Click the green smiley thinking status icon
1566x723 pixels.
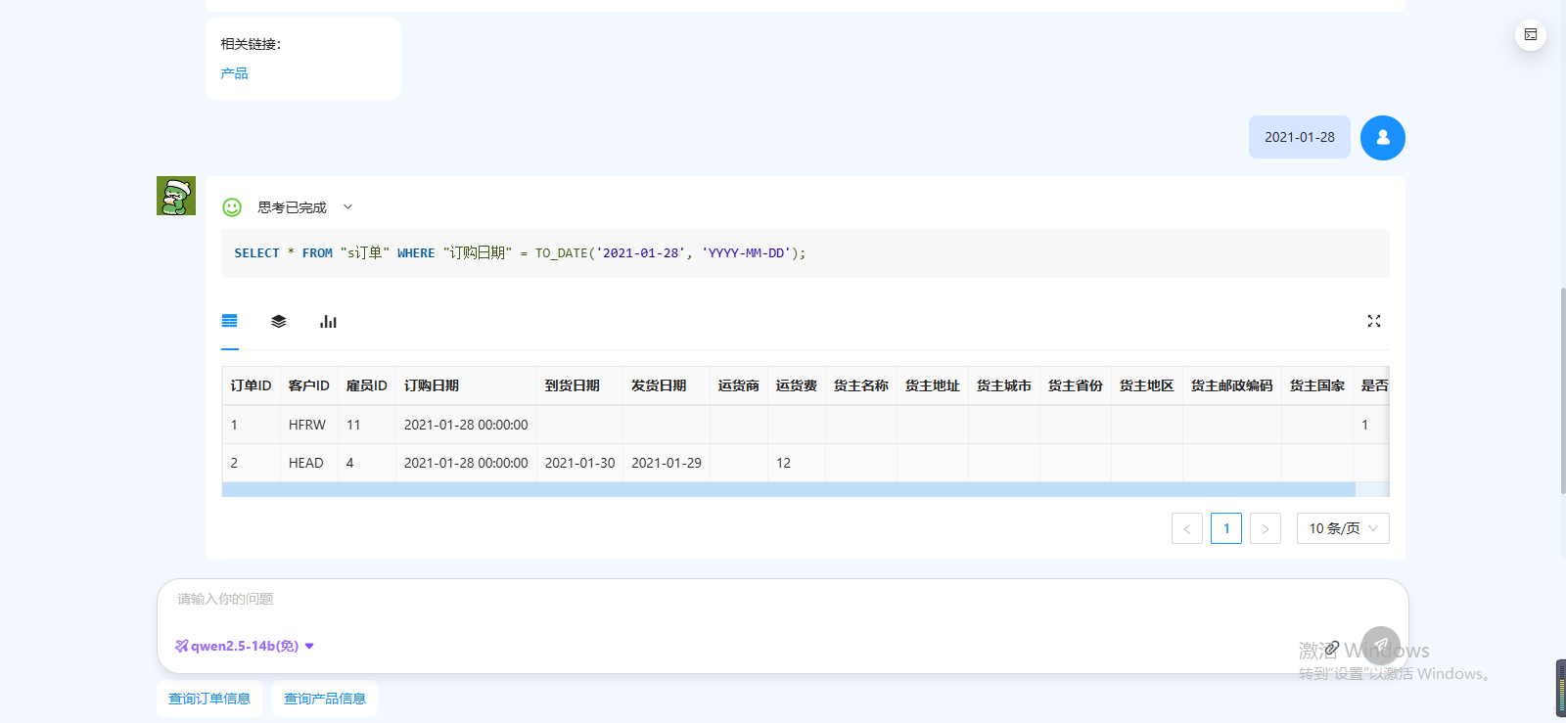[232, 207]
